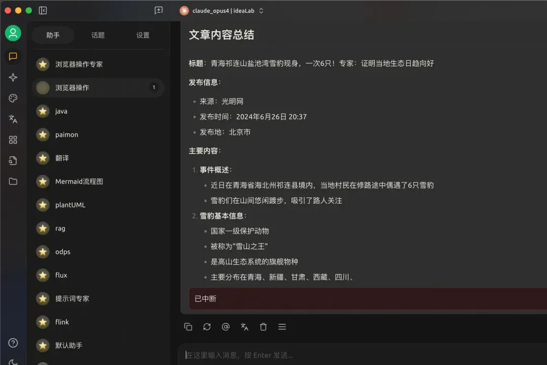
Task: Select the 提示词专家 assistant
Action: (x=98, y=298)
